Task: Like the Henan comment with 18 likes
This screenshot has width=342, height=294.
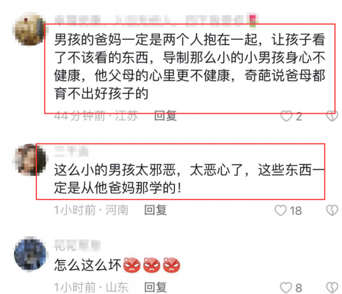Action: pos(280,210)
